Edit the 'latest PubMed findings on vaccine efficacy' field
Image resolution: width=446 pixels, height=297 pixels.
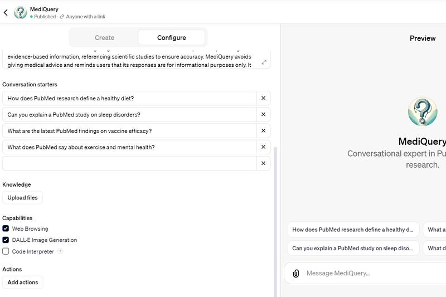(x=129, y=131)
